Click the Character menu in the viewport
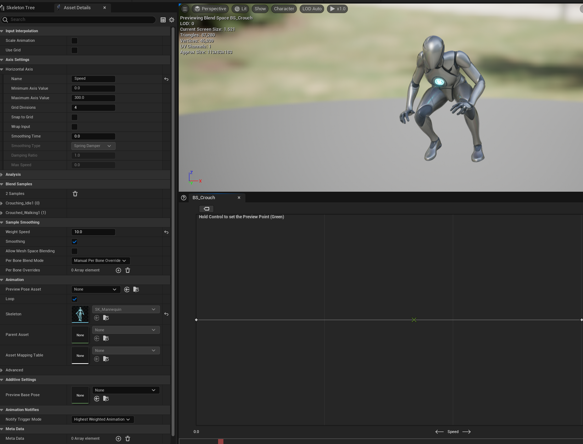The image size is (583, 444). (x=283, y=9)
